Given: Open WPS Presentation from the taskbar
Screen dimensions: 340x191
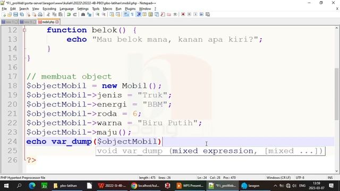Looking at the screenshot, I should pyautogui.click(x=190, y=186).
